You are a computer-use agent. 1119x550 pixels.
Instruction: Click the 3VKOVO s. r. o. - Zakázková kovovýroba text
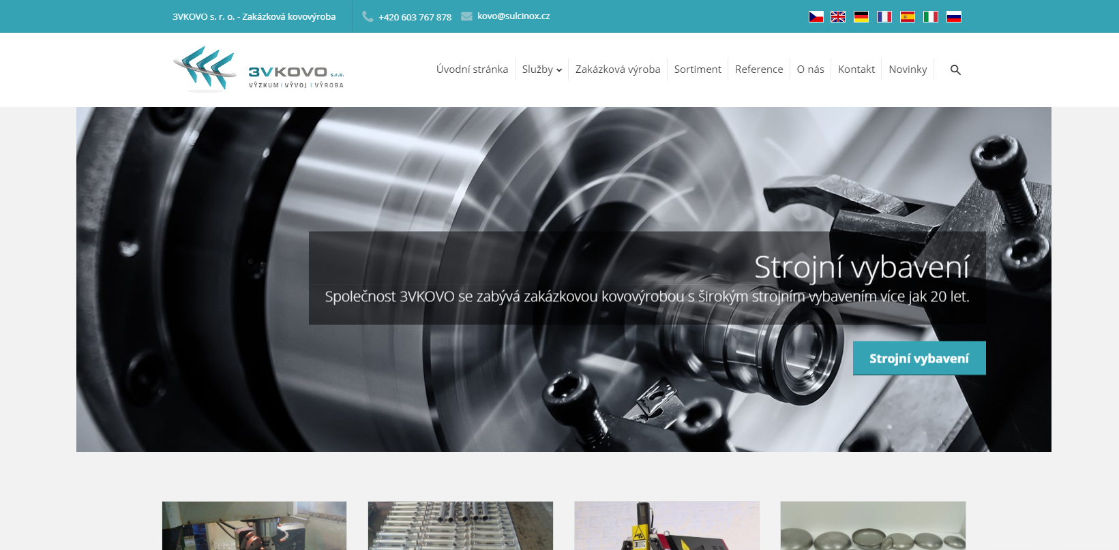pos(254,16)
